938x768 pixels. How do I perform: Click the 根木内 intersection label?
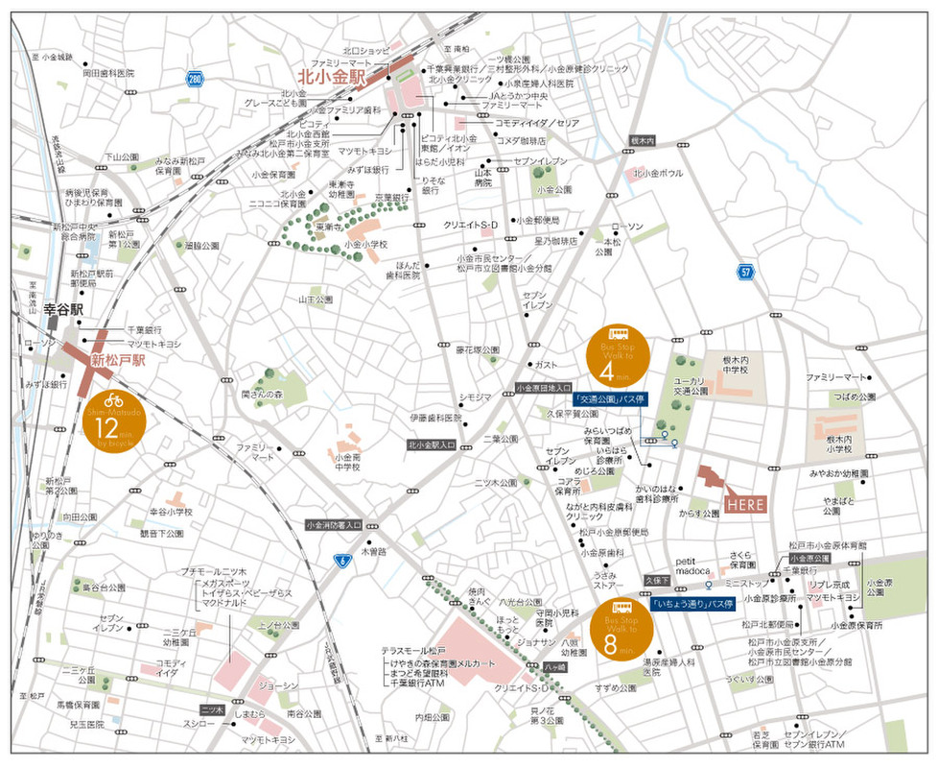[x=642, y=140]
